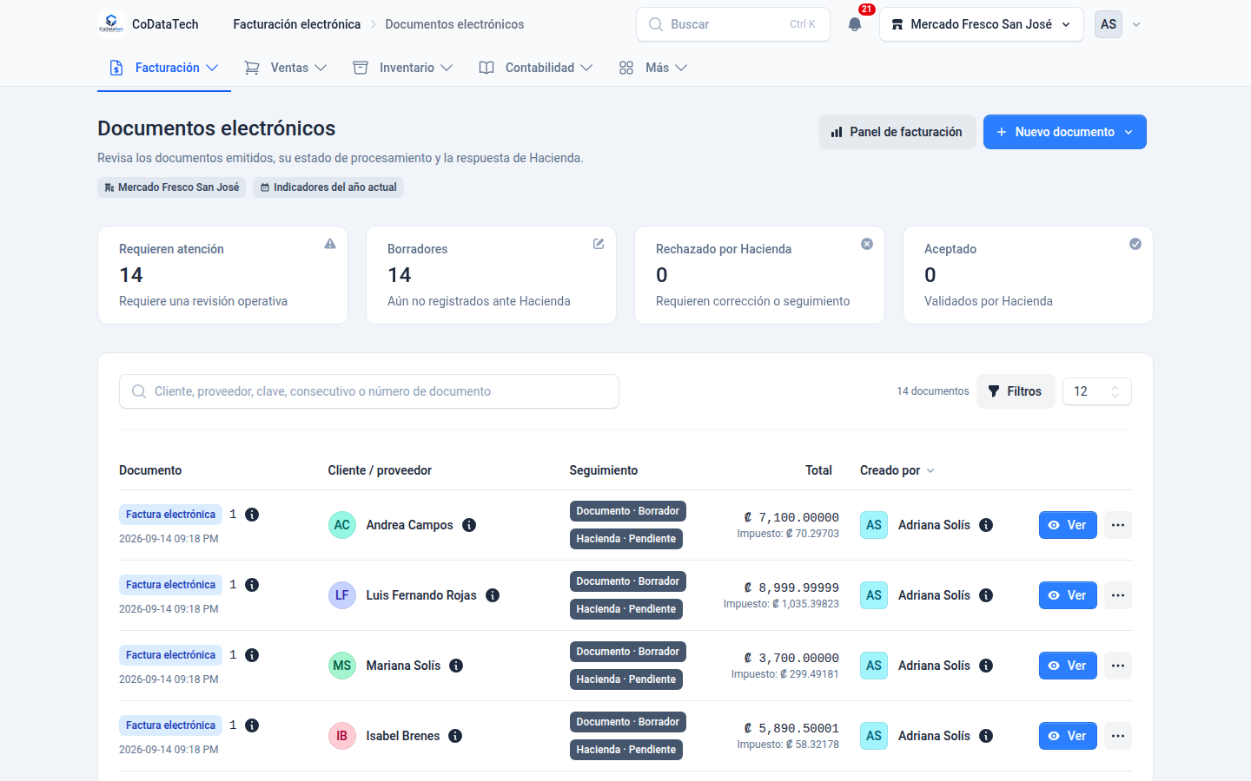Open the Facturación navigation tab

(x=164, y=68)
